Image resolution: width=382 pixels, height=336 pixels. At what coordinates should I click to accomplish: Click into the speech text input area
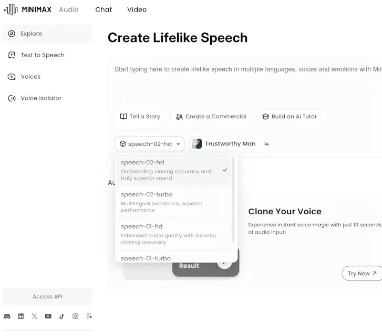point(245,83)
